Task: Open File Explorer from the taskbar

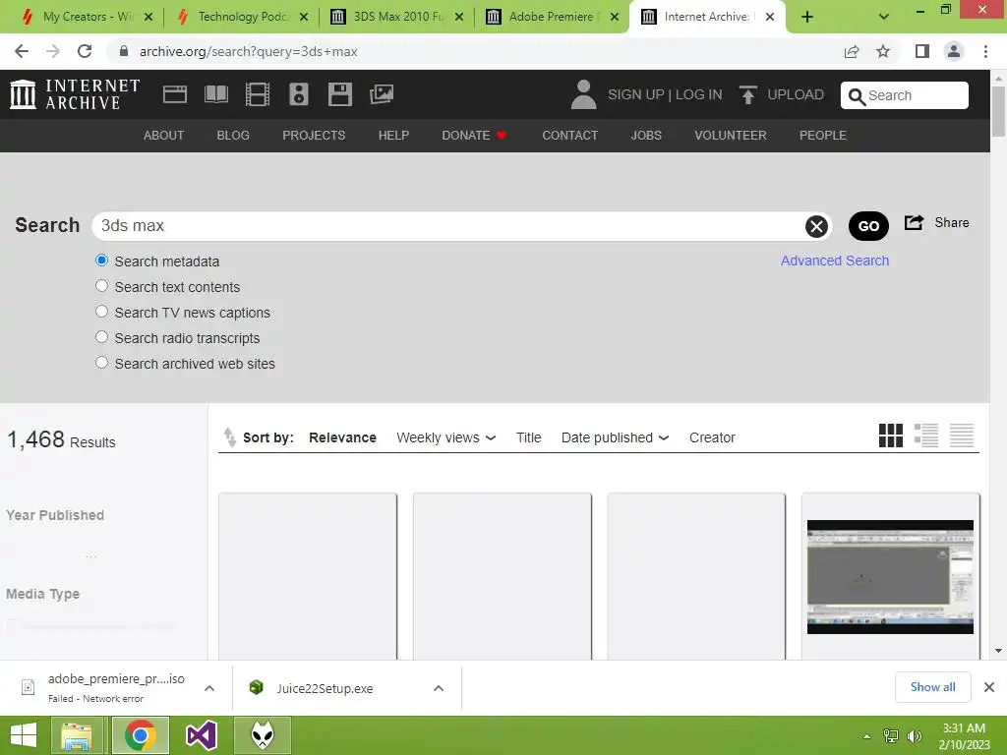Action: click(x=77, y=735)
